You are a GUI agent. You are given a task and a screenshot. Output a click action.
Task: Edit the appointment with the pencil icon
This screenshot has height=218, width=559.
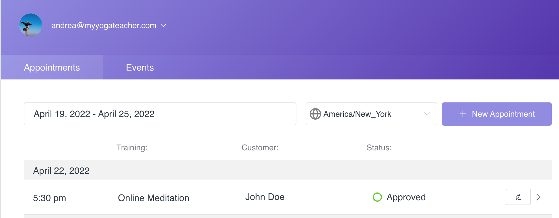(x=518, y=197)
